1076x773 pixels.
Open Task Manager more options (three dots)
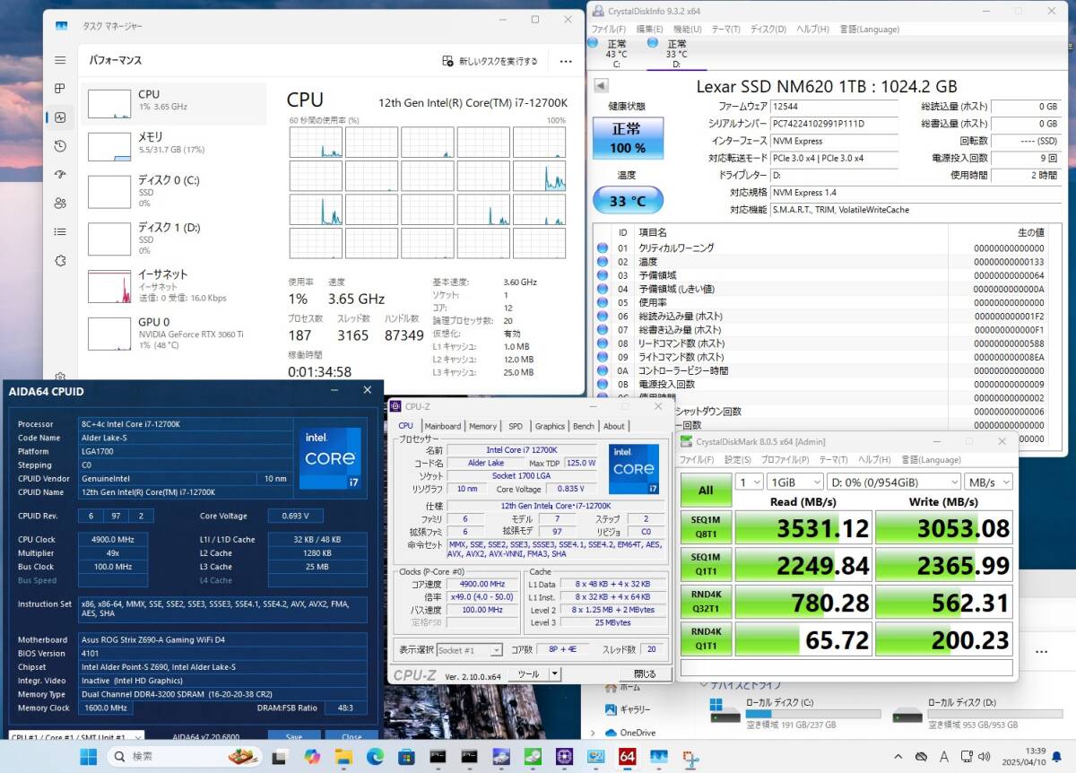pos(566,61)
